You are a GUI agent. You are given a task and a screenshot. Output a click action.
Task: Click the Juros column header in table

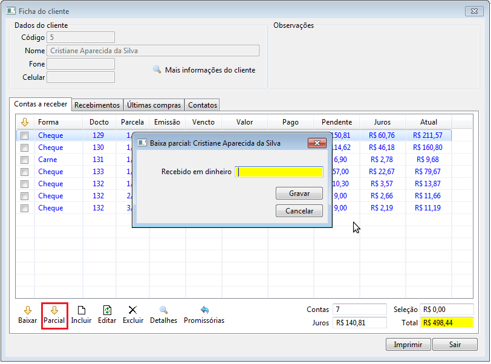click(x=382, y=122)
